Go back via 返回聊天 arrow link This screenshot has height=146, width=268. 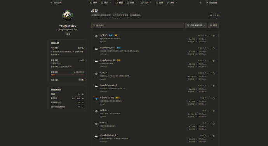pyautogui.click(x=56, y=3)
